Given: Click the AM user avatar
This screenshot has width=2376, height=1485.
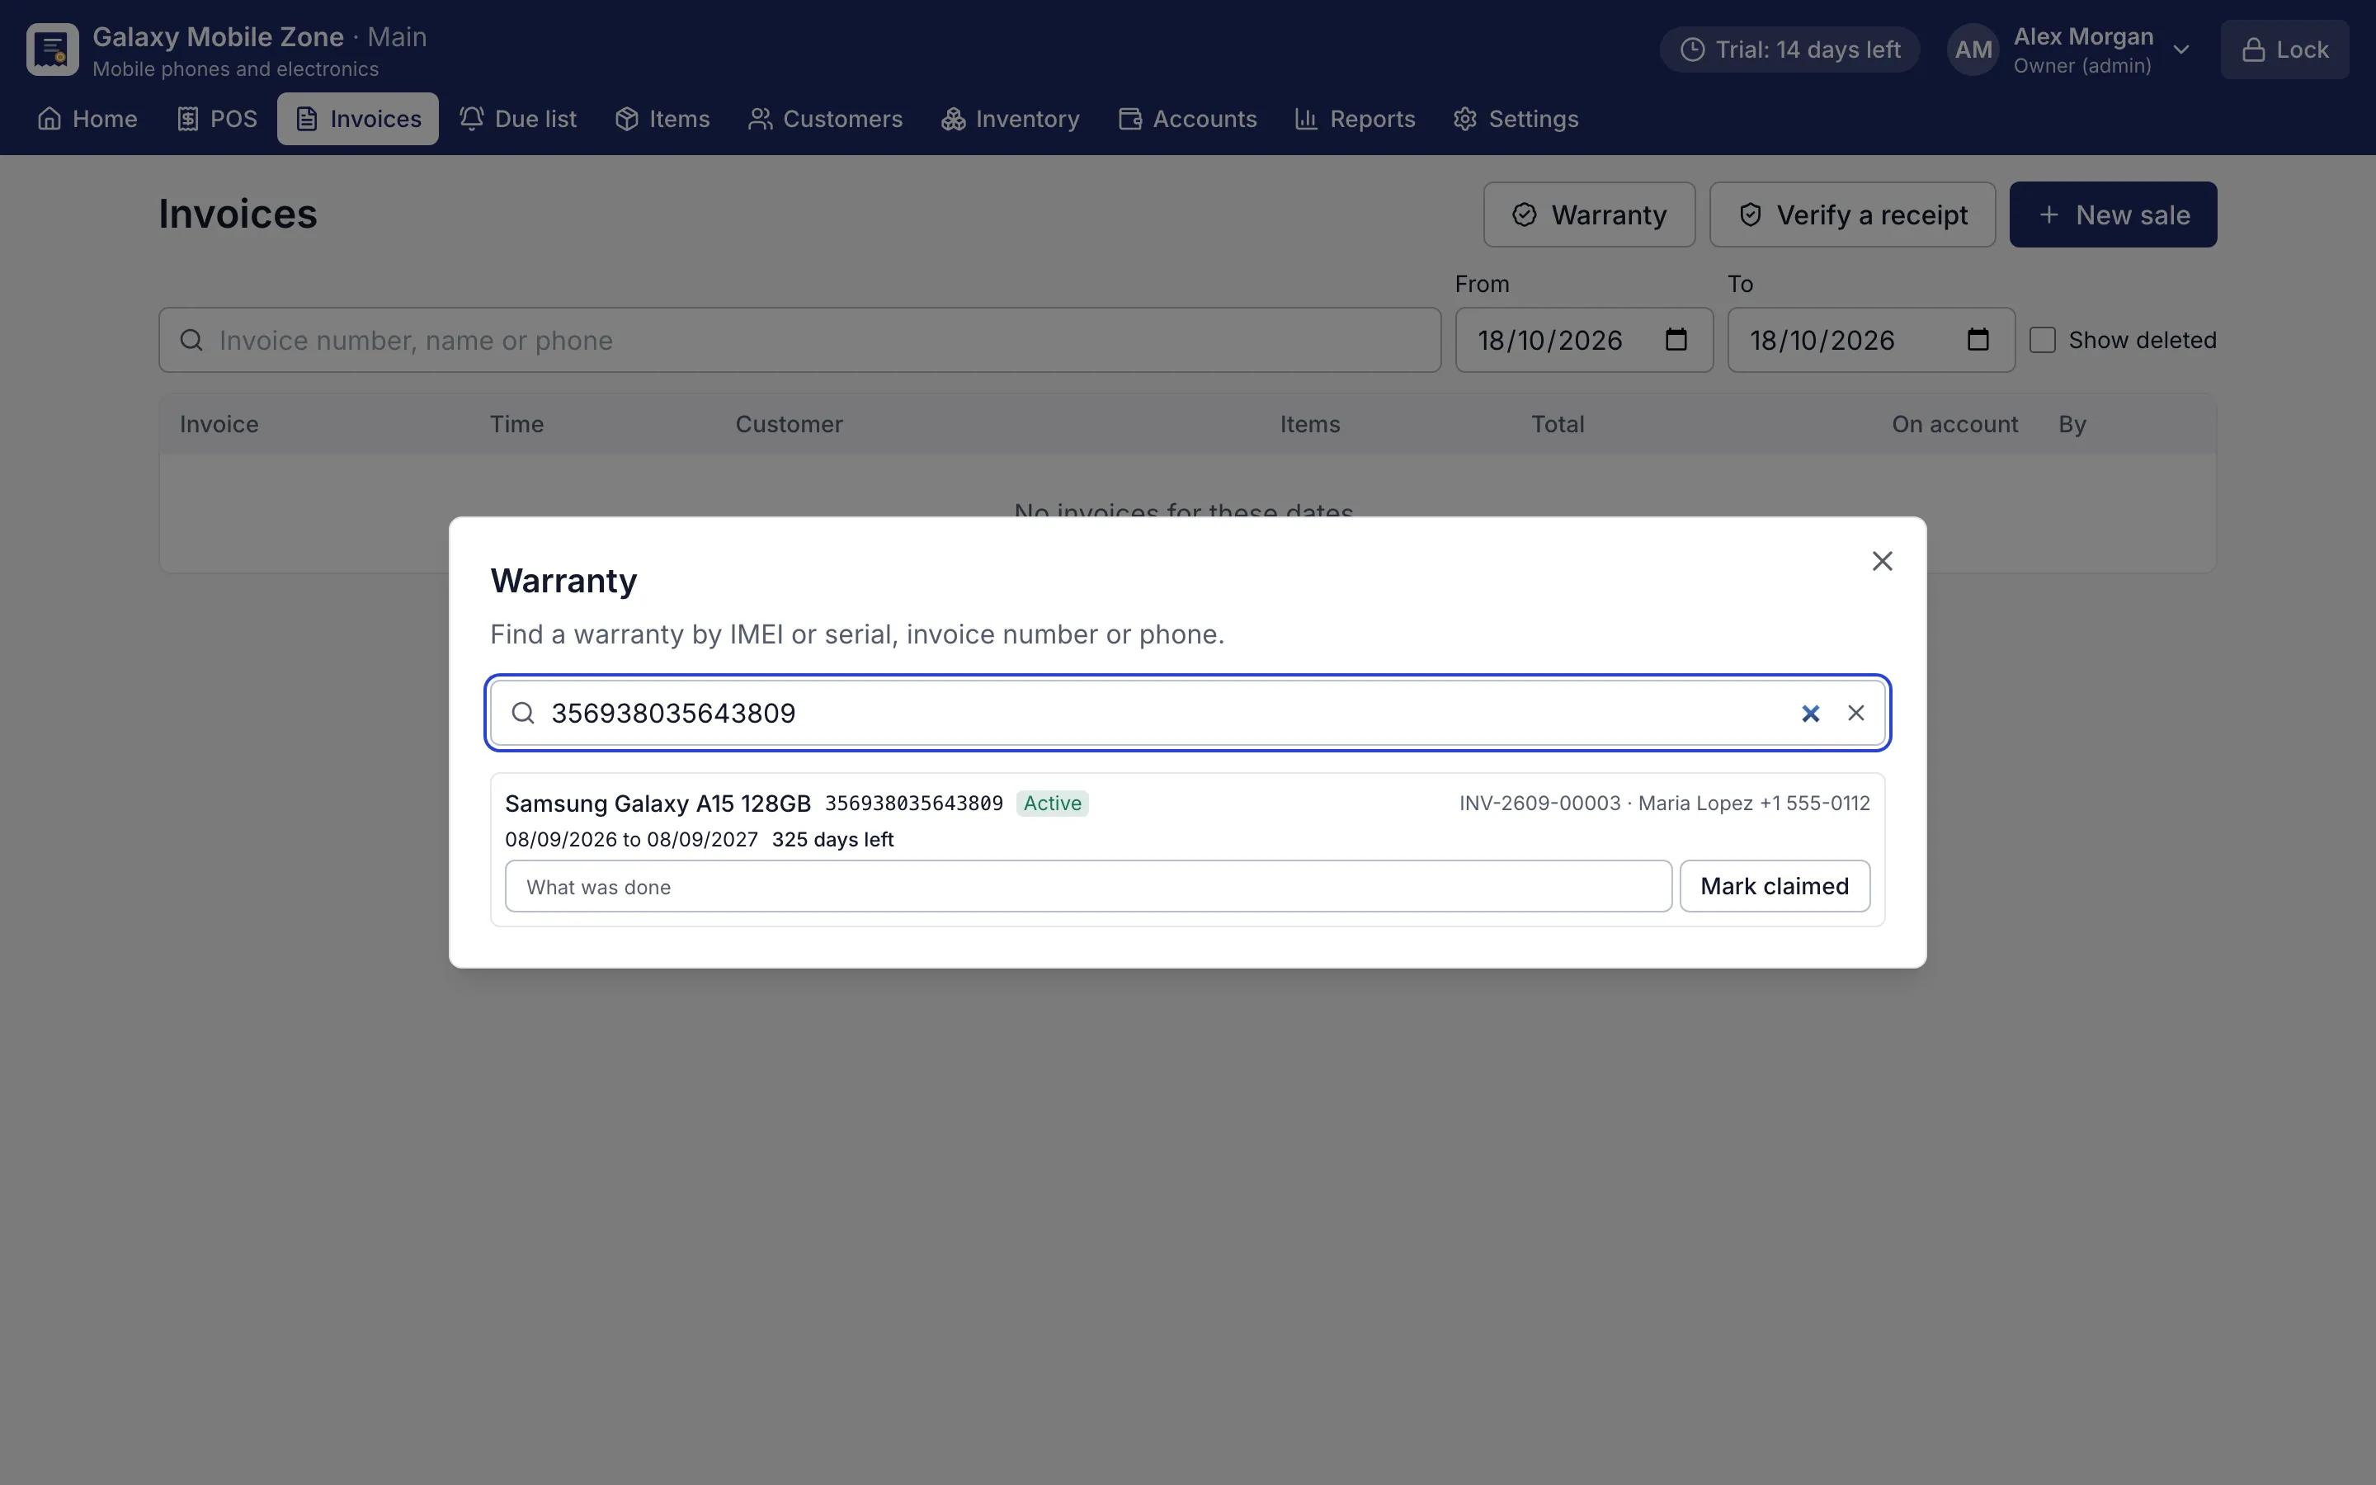Looking at the screenshot, I should tap(1973, 49).
